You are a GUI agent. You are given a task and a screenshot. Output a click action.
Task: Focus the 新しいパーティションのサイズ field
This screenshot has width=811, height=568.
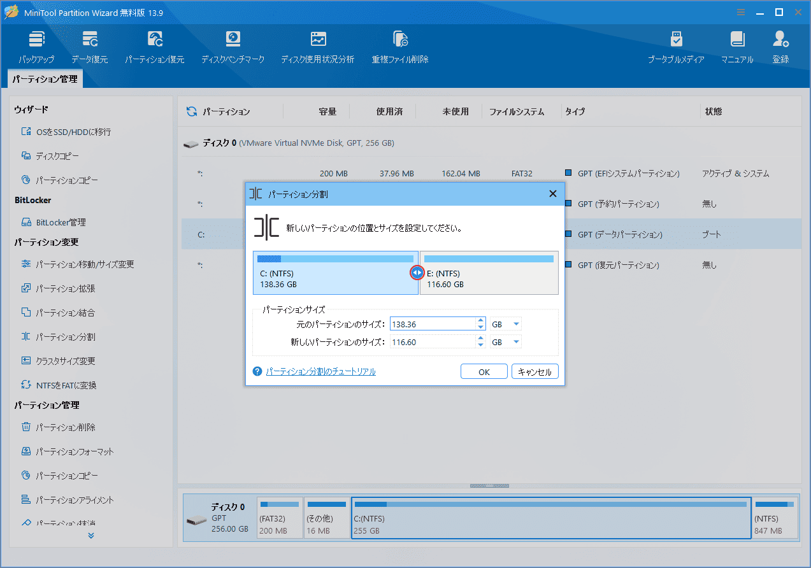(x=433, y=342)
